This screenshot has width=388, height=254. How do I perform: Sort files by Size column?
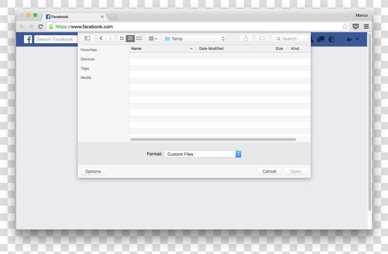click(271, 48)
